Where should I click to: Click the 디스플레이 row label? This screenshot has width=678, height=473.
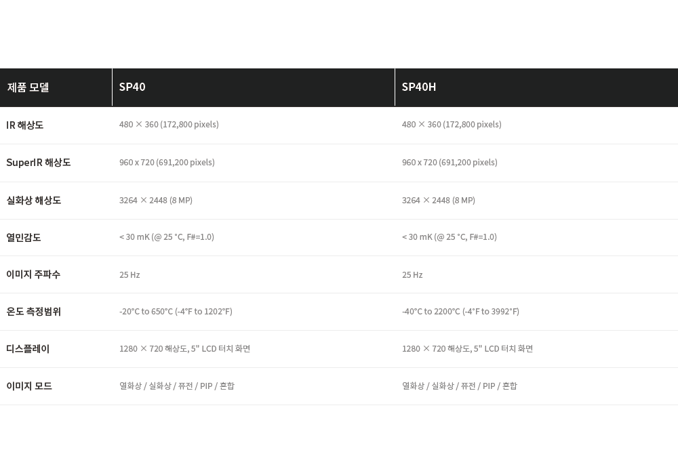28,349
